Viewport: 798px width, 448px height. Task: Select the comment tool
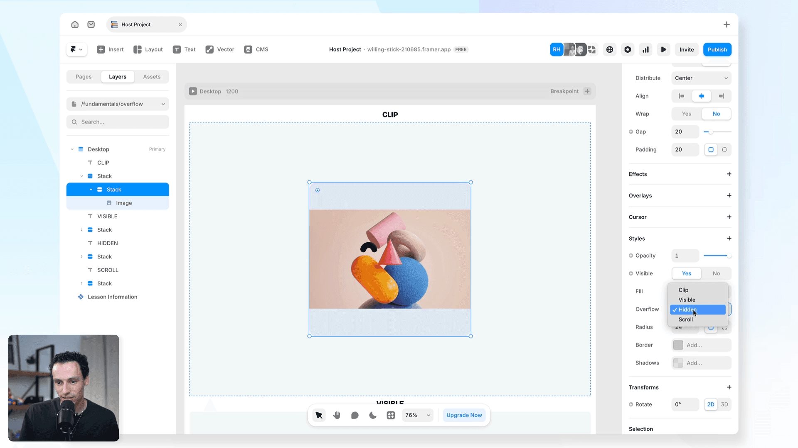point(355,415)
